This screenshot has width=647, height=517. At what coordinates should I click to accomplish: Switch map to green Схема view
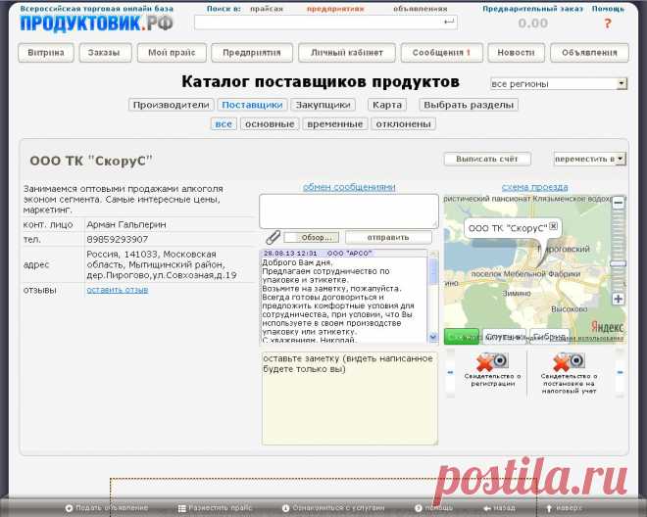pos(462,337)
